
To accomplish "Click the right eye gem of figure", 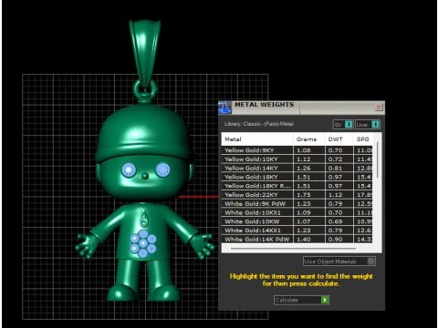I will click(162, 169).
